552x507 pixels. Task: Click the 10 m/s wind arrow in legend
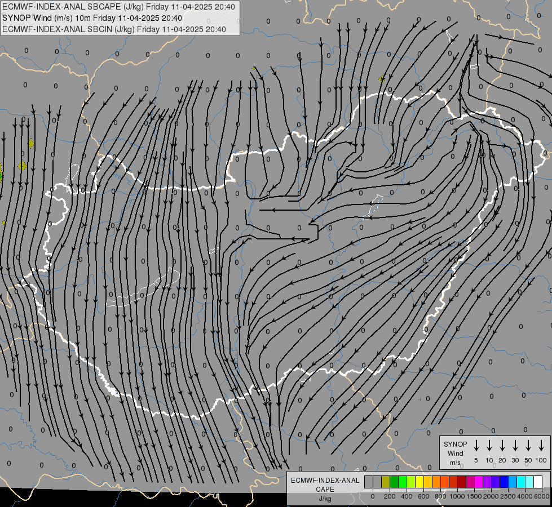point(489,446)
